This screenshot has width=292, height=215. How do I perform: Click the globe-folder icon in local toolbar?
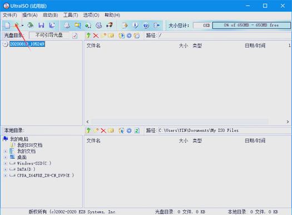(121, 131)
